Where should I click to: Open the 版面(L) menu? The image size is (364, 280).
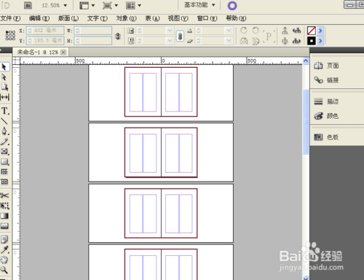click(68, 18)
